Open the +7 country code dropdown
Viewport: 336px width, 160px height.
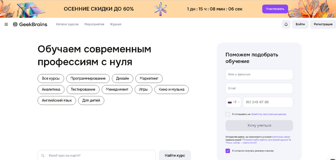pos(233,102)
